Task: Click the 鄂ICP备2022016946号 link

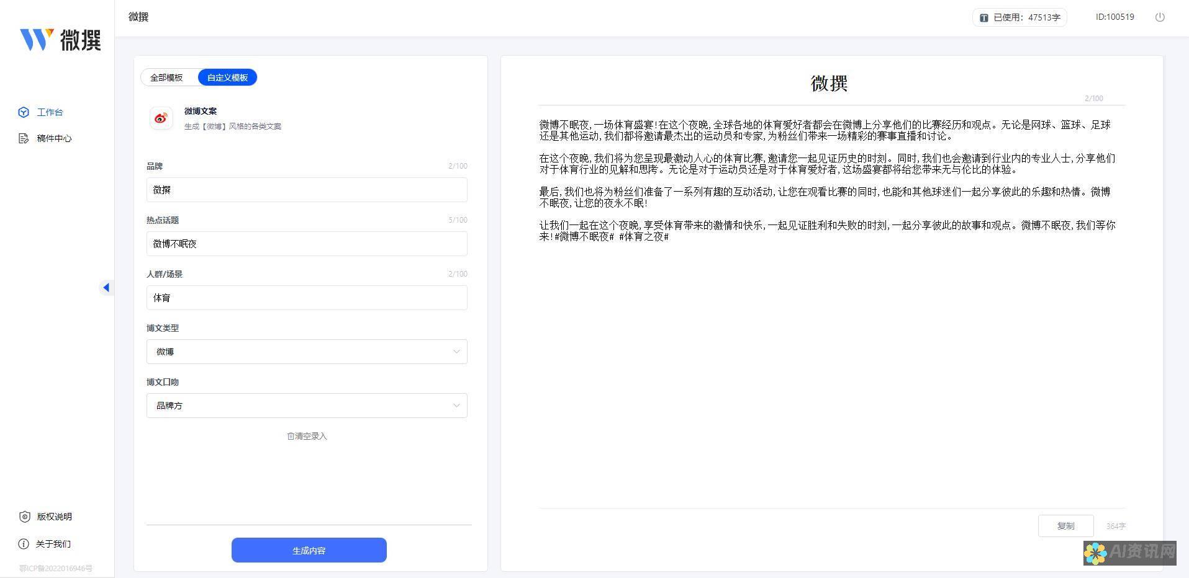Action: 56,568
